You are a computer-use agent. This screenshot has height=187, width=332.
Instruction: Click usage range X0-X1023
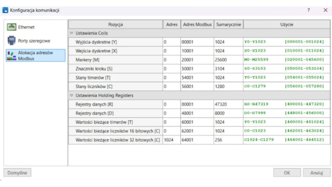(255, 51)
